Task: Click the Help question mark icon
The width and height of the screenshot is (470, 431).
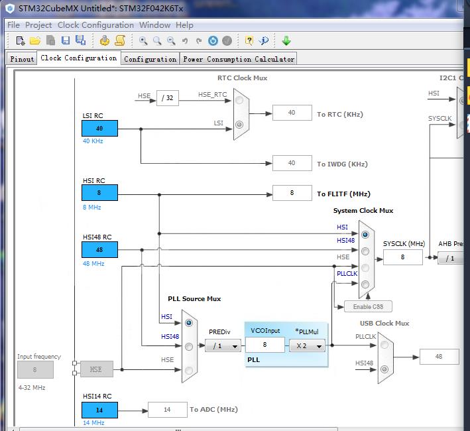Action: click(x=249, y=41)
